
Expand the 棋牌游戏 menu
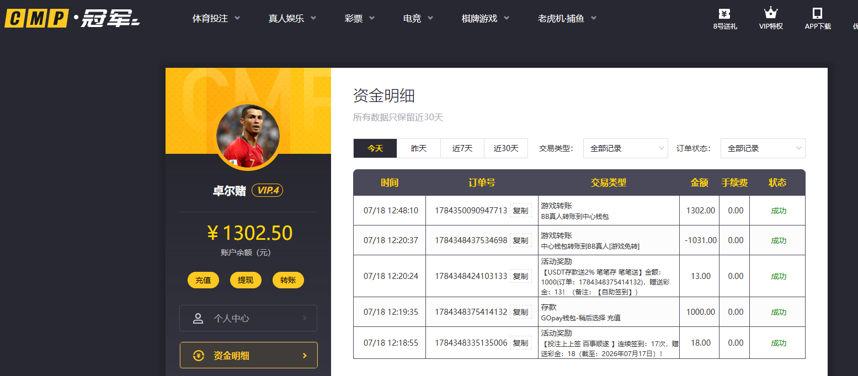click(486, 18)
